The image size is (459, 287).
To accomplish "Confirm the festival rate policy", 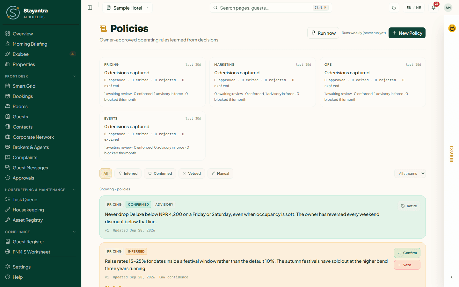I will (407, 253).
